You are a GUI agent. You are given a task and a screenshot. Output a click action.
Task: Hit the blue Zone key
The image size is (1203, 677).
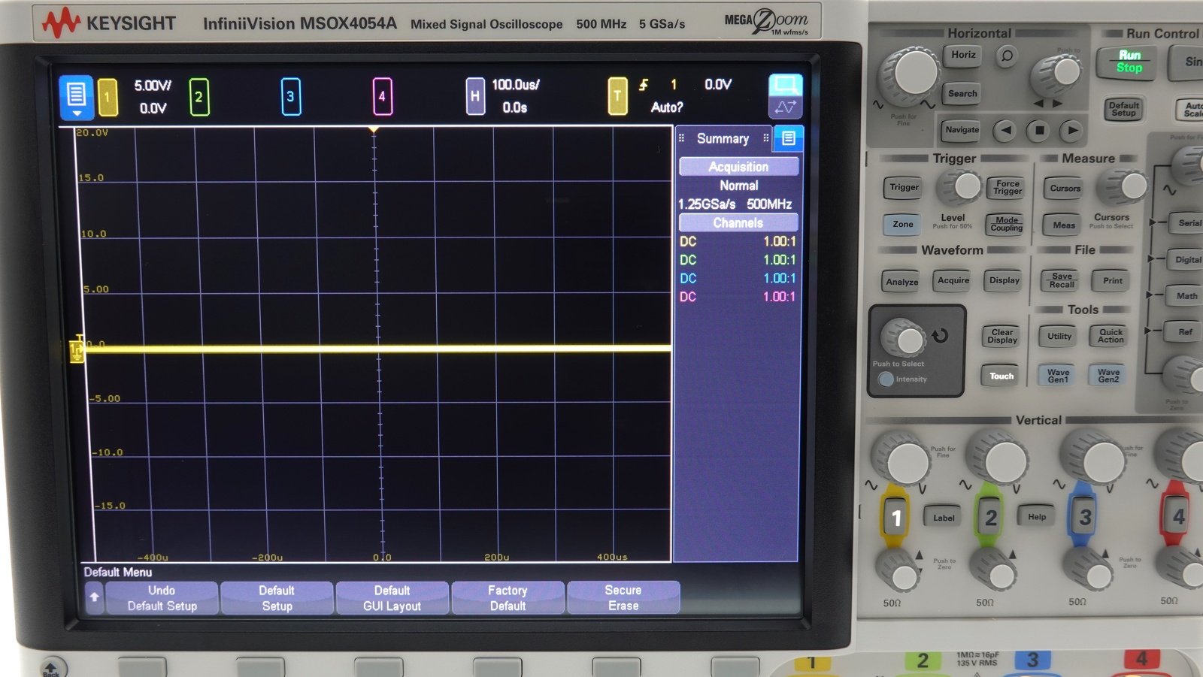(x=902, y=225)
